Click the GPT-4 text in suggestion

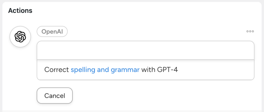tap(167, 70)
